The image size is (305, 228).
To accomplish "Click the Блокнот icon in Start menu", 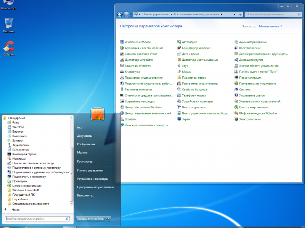I will pyautogui.click(x=9, y=131).
